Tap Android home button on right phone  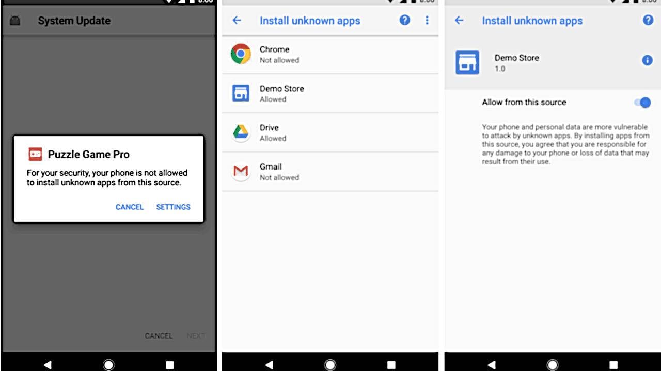point(553,365)
